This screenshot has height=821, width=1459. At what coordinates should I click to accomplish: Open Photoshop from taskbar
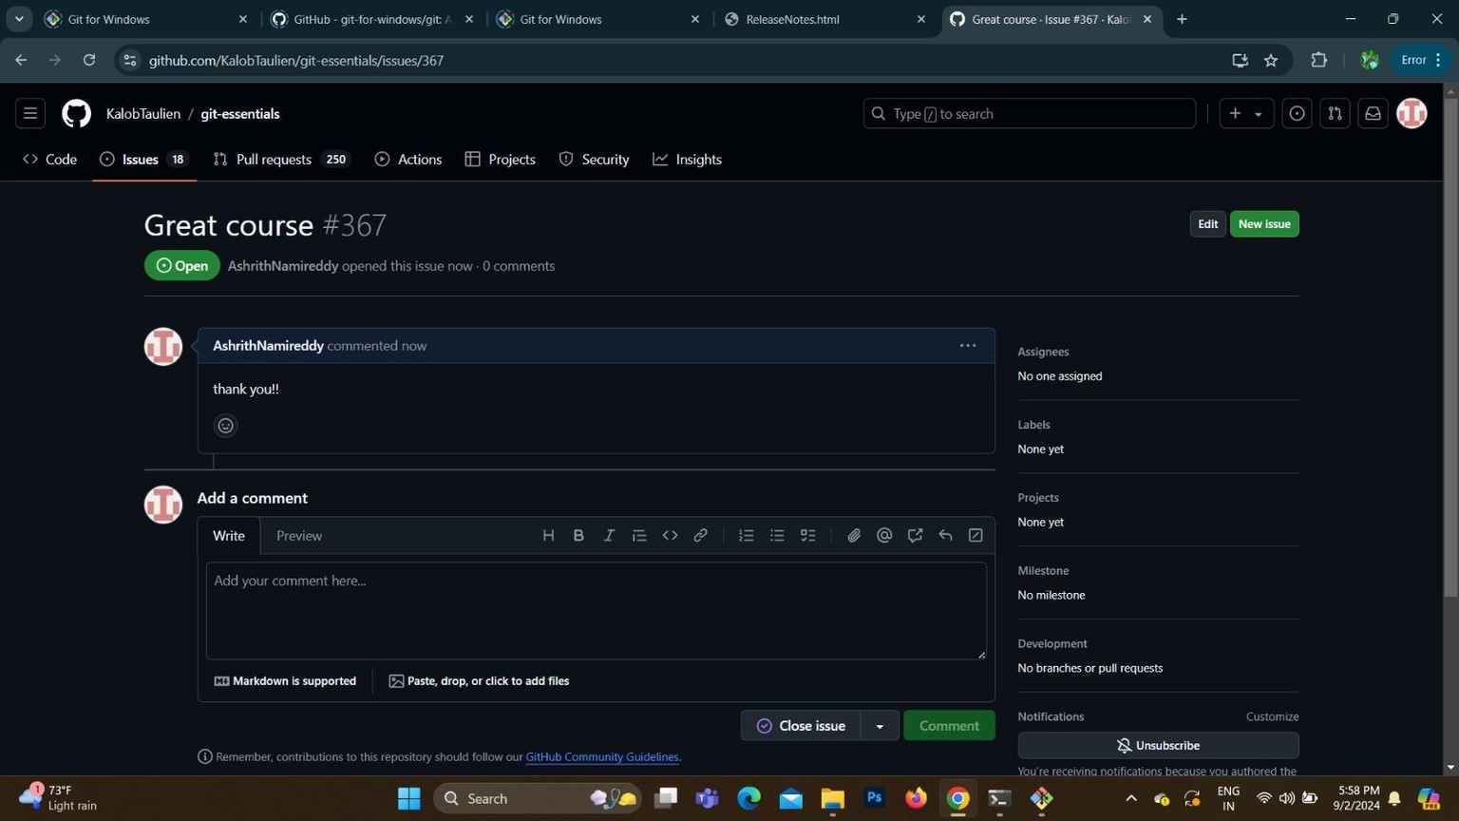[875, 799]
